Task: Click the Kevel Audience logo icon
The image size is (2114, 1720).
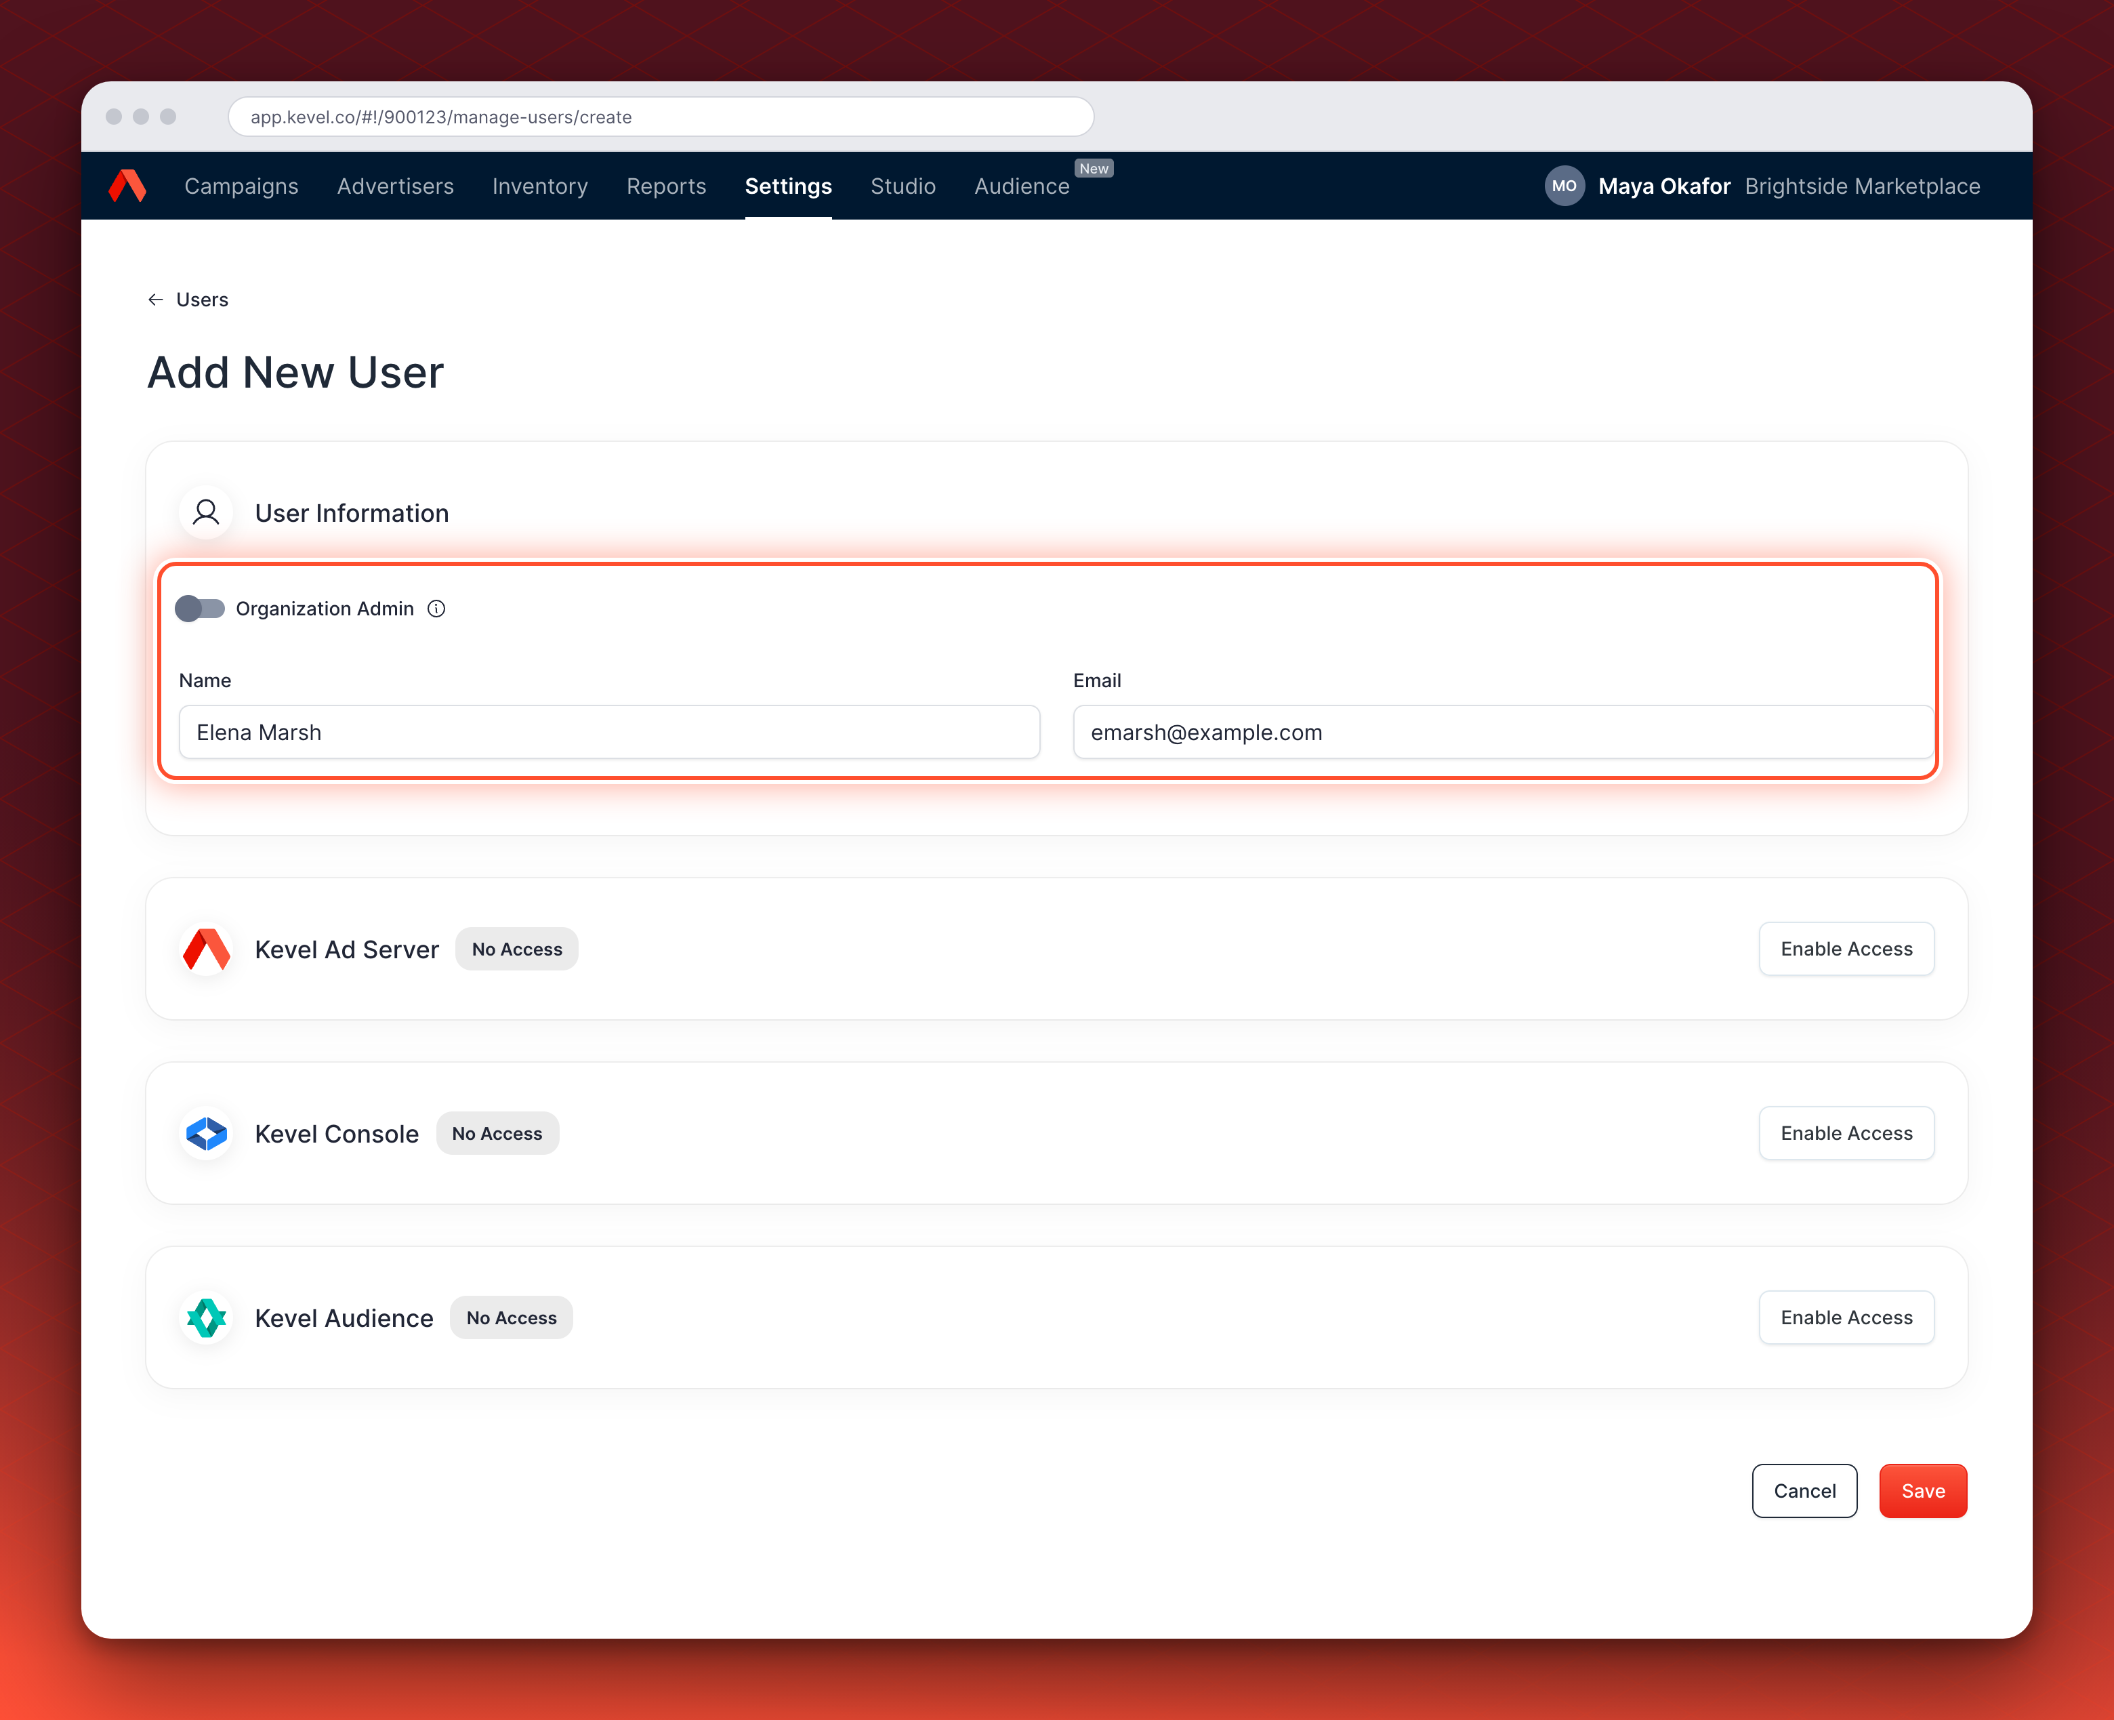Action: pos(207,1317)
